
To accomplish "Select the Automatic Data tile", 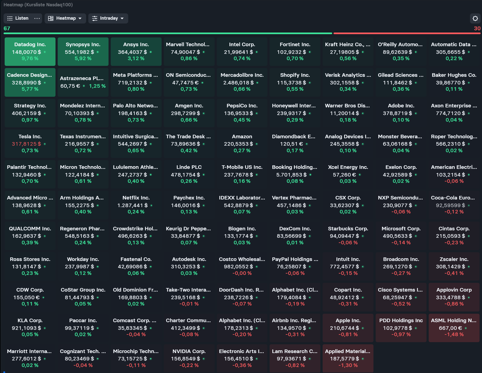I will coord(454,52).
